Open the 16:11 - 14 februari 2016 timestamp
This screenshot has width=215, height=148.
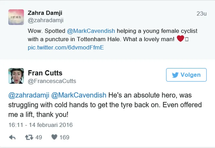point(40,125)
